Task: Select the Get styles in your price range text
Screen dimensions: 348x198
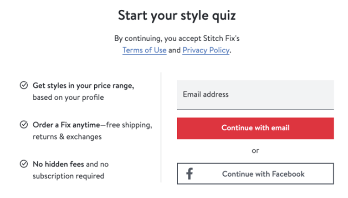Action: [x=83, y=86]
